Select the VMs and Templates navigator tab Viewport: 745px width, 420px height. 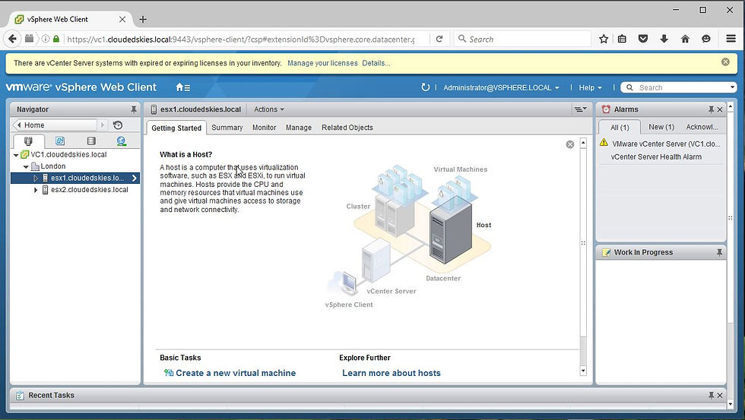pos(60,141)
